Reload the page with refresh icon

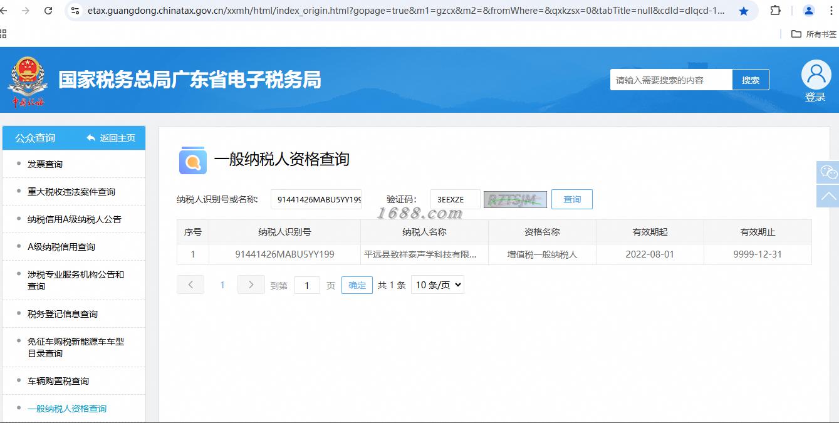[48, 11]
